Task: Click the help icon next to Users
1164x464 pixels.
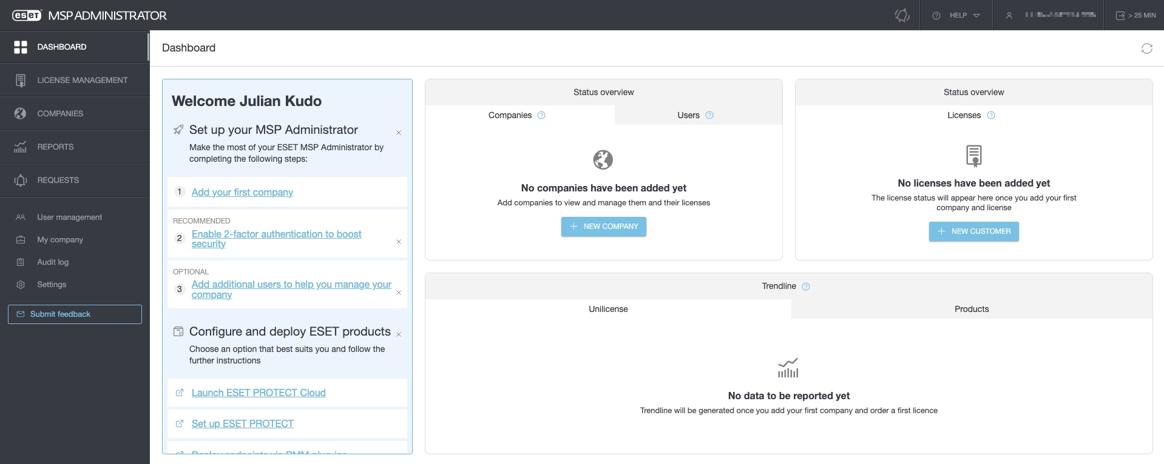Action: point(709,115)
